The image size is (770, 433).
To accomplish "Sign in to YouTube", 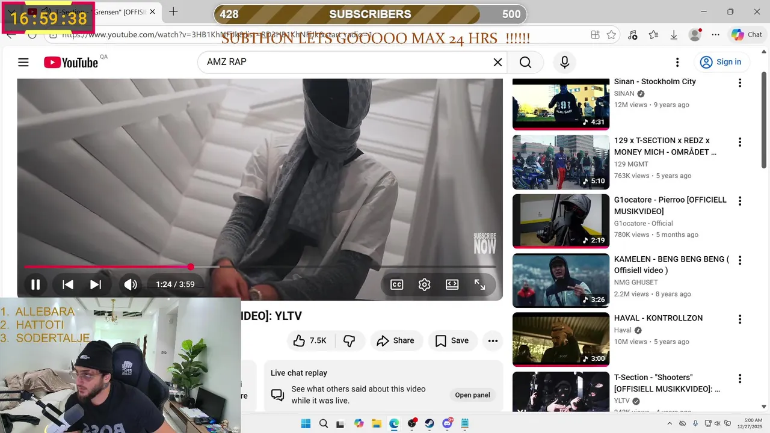I will pyautogui.click(x=721, y=62).
